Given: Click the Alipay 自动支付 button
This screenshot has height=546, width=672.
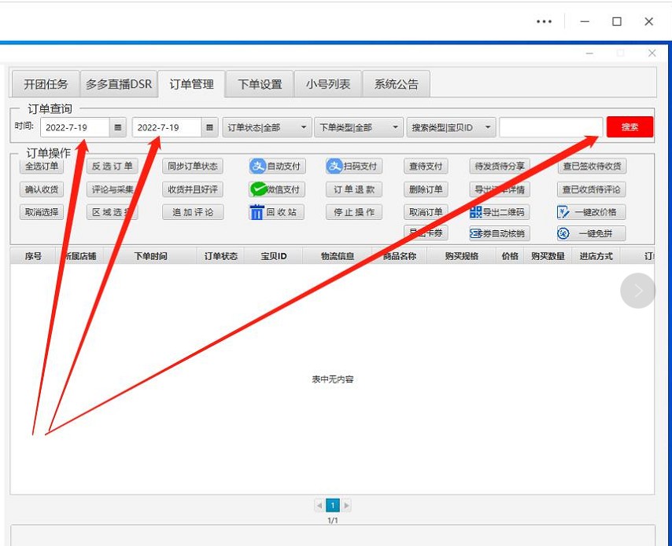Looking at the screenshot, I should [x=277, y=166].
